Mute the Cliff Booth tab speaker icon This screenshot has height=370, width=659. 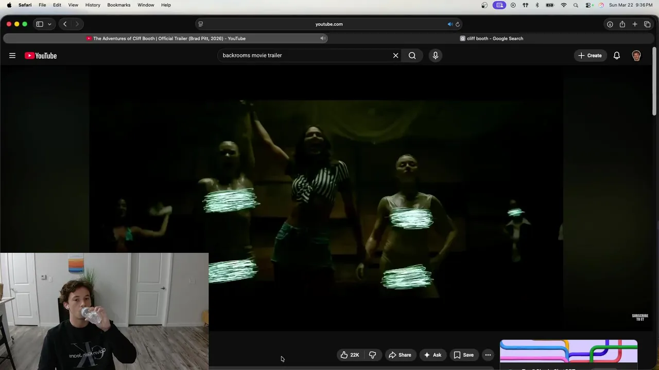(x=323, y=39)
